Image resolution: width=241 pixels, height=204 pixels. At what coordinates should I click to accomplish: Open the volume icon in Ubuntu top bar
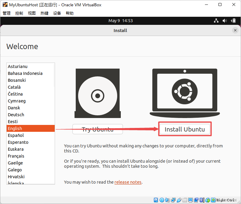point(224,21)
